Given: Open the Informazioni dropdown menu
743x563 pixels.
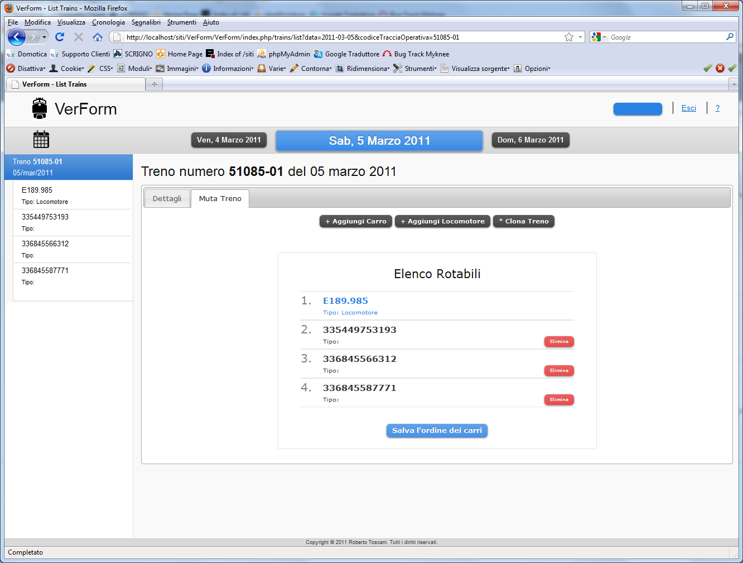Looking at the screenshot, I should 228,69.
